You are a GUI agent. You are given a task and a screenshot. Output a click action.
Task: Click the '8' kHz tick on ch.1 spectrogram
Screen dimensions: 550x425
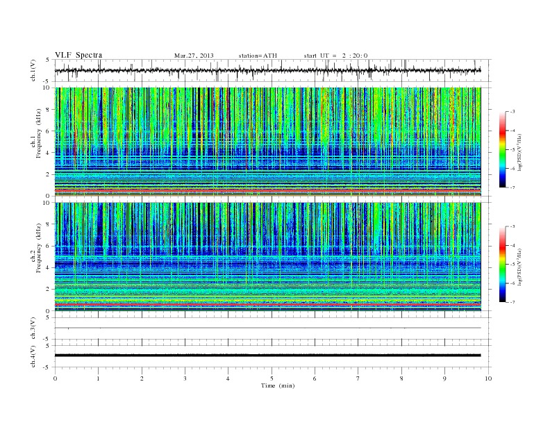point(49,110)
